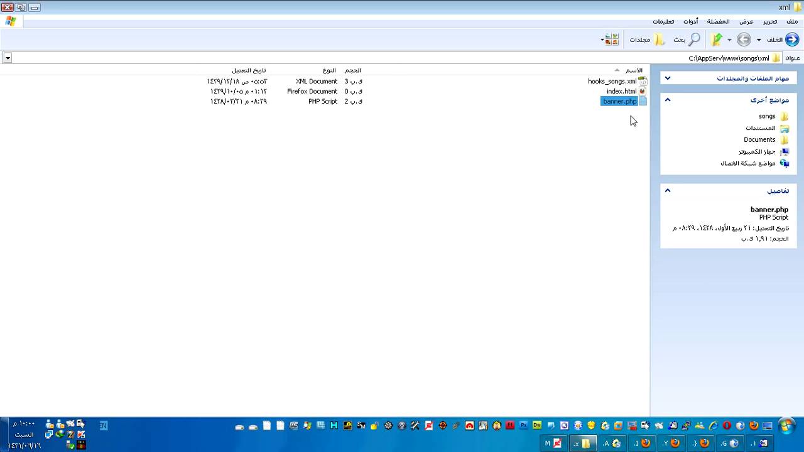Select the index.html file
The width and height of the screenshot is (804, 452).
coord(621,91)
